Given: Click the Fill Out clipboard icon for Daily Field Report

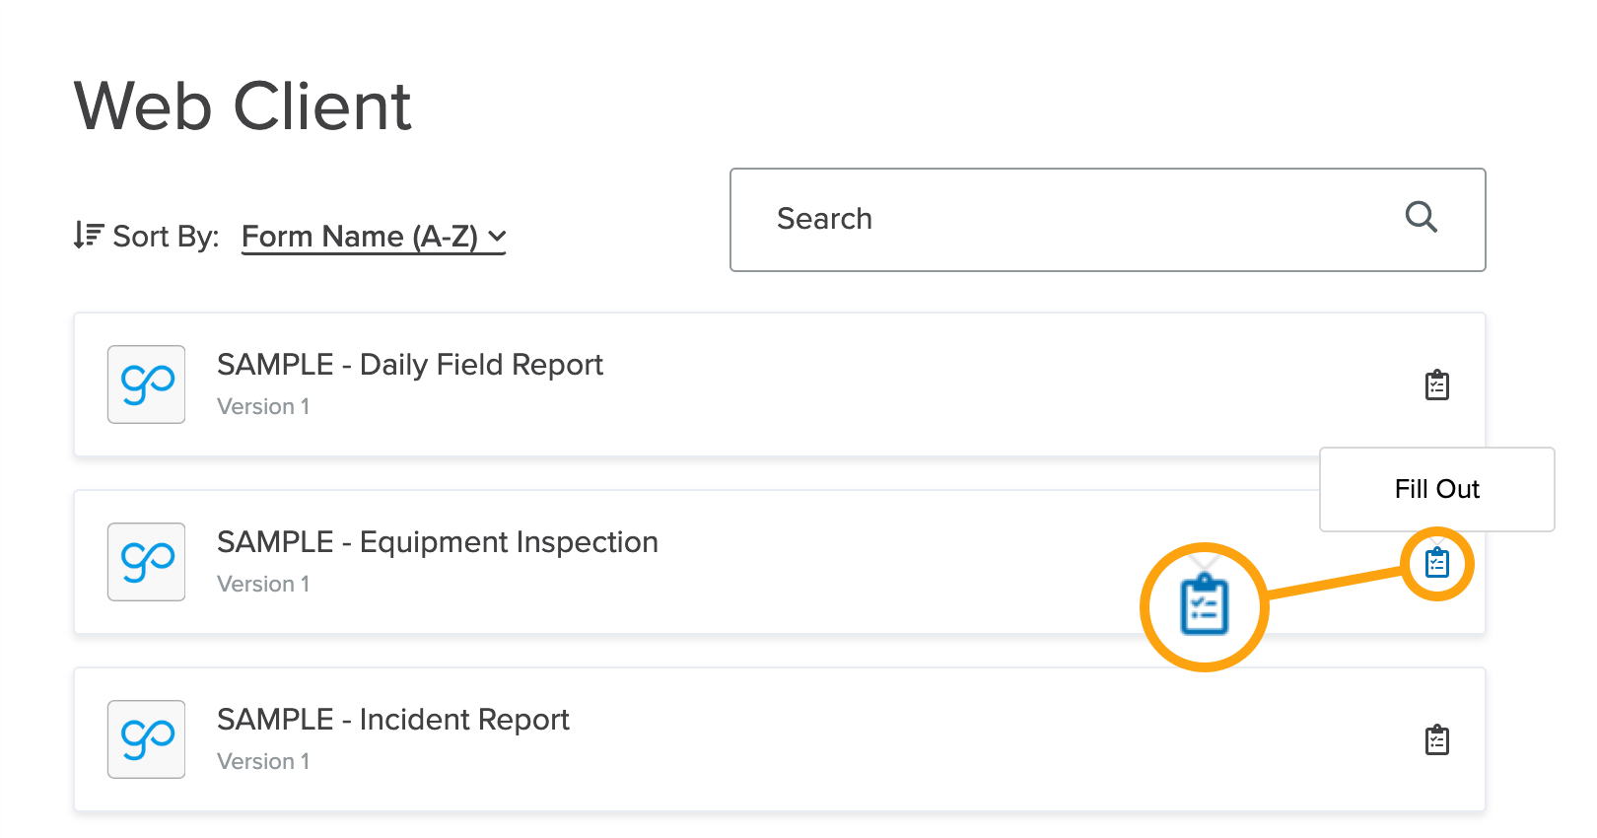Looking at the screenshot, I should (1437, 384).
